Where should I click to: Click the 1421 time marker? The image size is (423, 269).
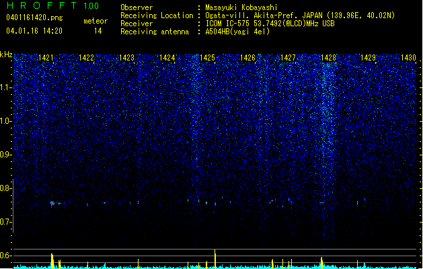tap(46, 58)
